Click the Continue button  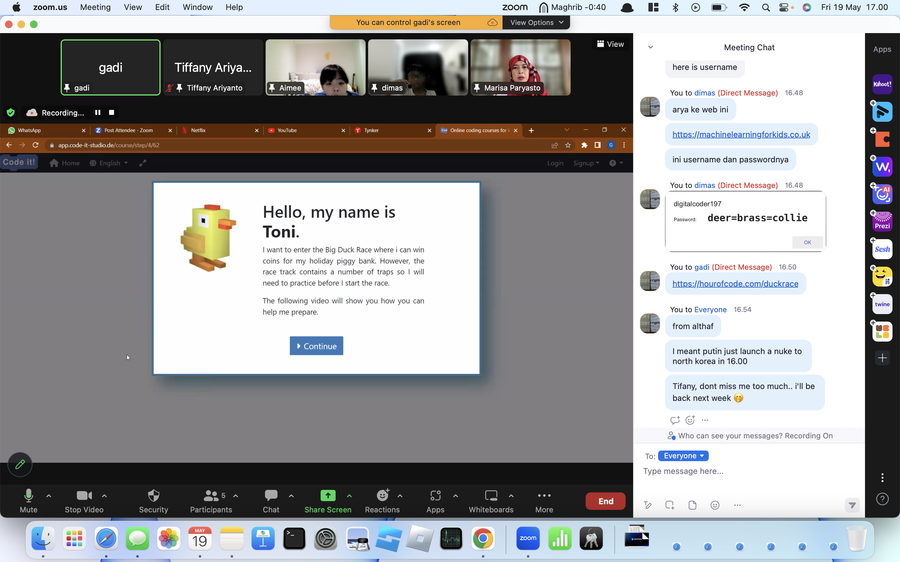click(x=317, y=346)
